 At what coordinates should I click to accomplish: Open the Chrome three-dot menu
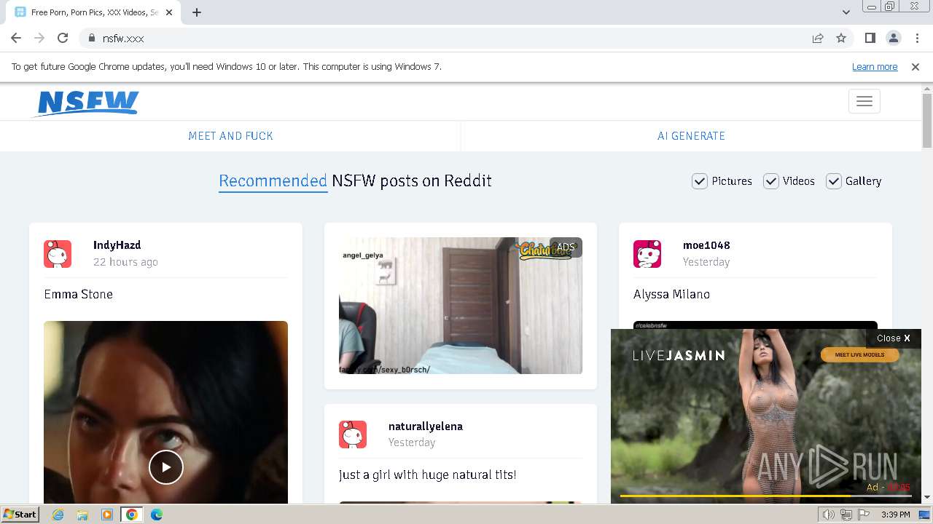point(917,38)
